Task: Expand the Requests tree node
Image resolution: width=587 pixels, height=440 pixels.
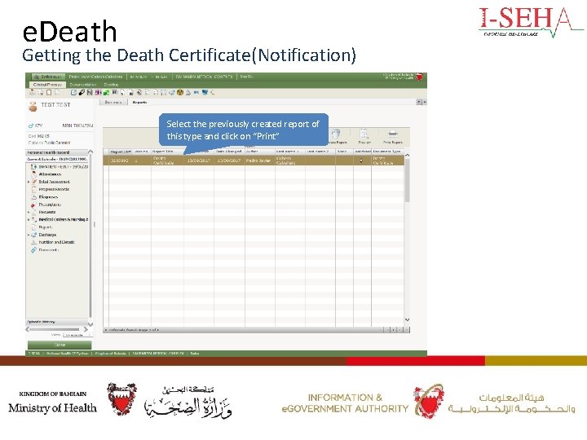Action: tap(29, 212)
